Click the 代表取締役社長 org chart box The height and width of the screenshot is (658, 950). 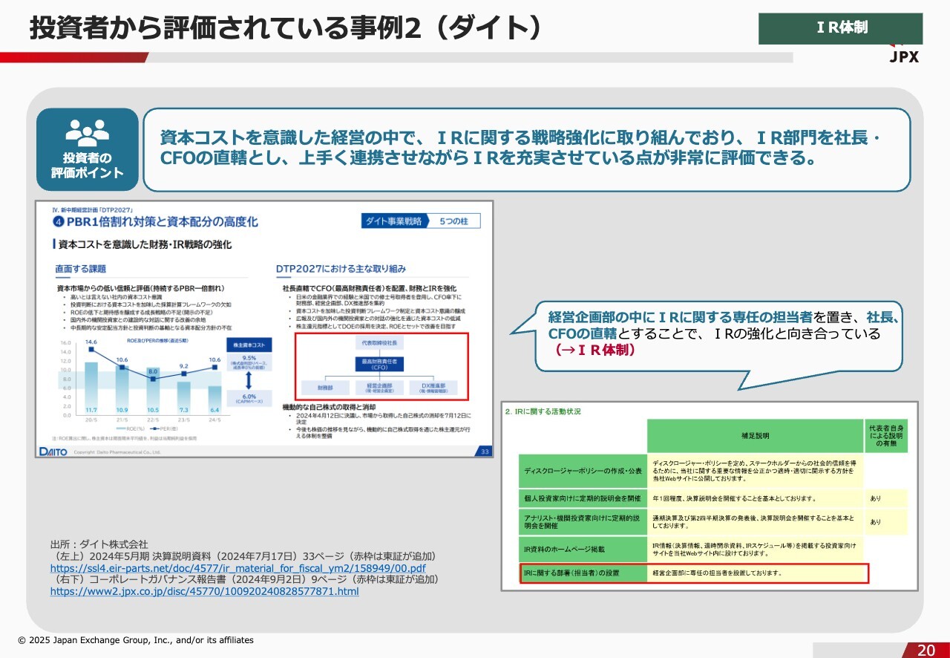(x=379, y=344)
